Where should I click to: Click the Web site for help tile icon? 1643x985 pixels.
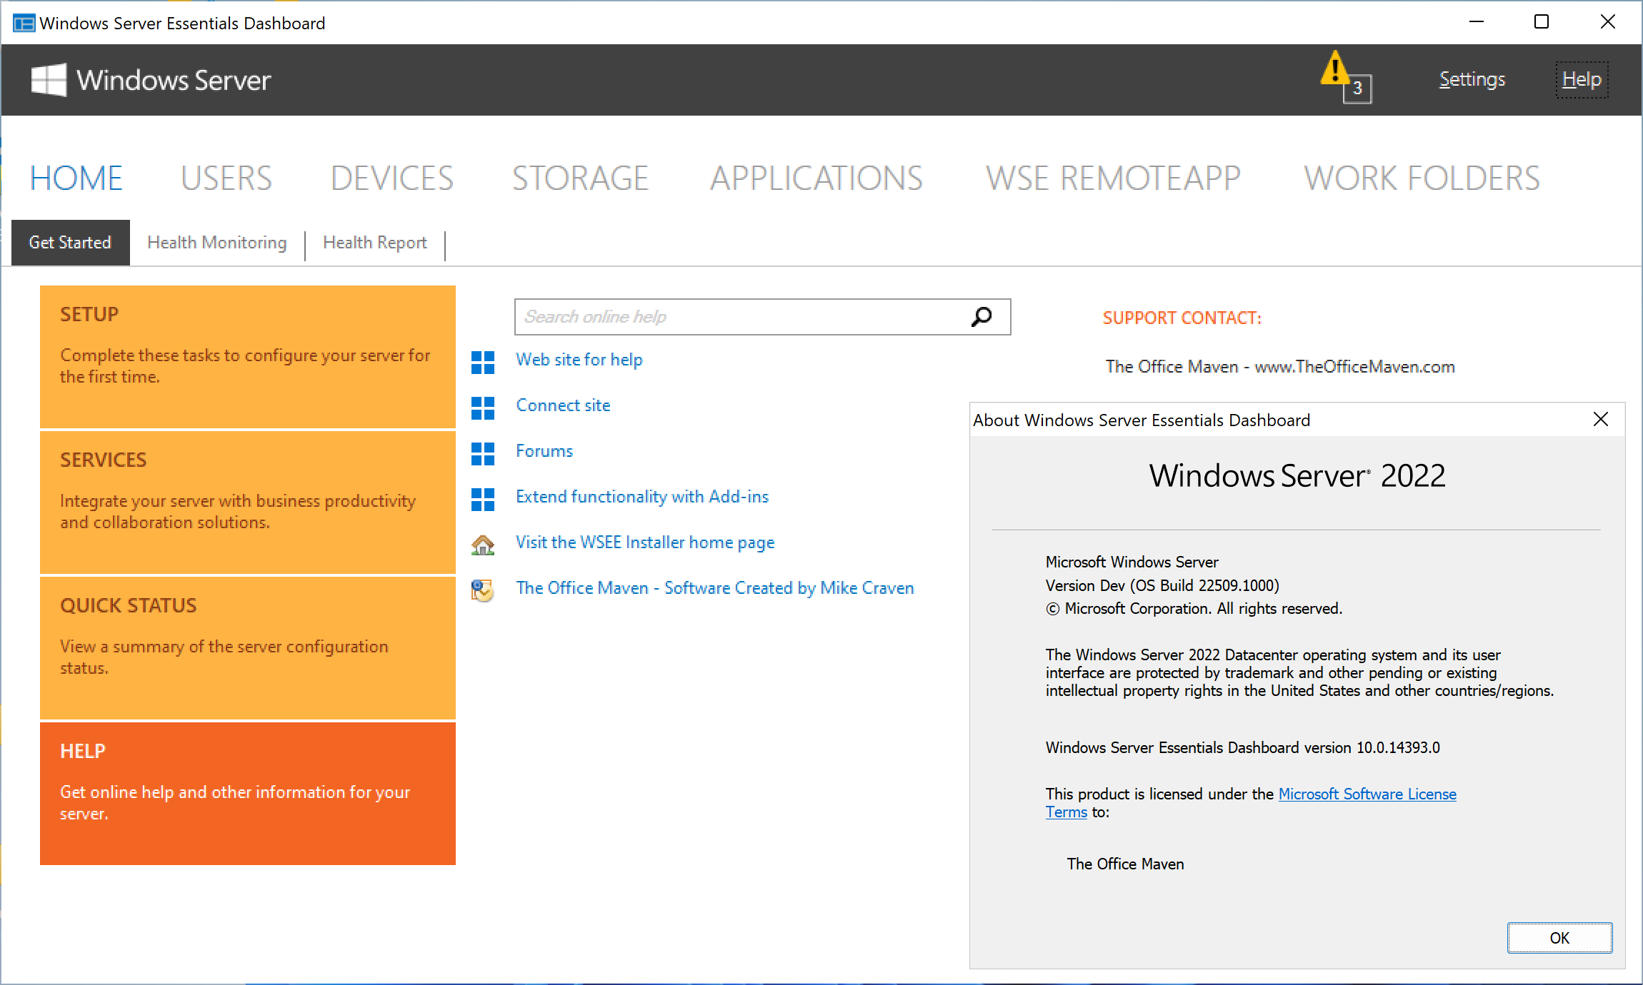[484, 363]
